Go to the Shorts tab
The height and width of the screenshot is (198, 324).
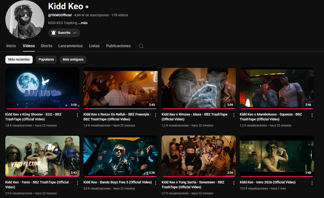tap(46, 46)
